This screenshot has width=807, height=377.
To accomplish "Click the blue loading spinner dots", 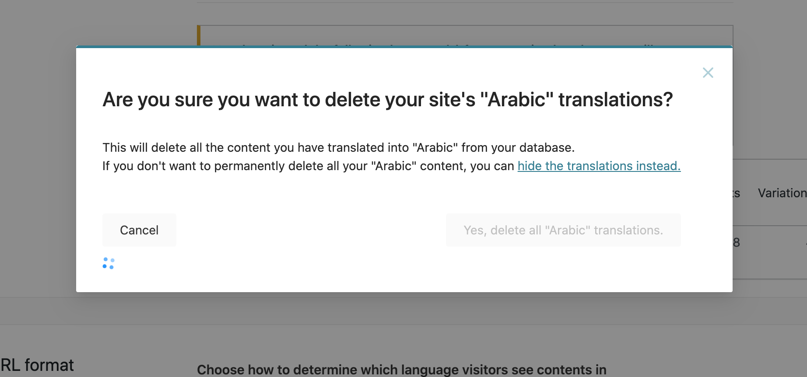I will 109,263.
